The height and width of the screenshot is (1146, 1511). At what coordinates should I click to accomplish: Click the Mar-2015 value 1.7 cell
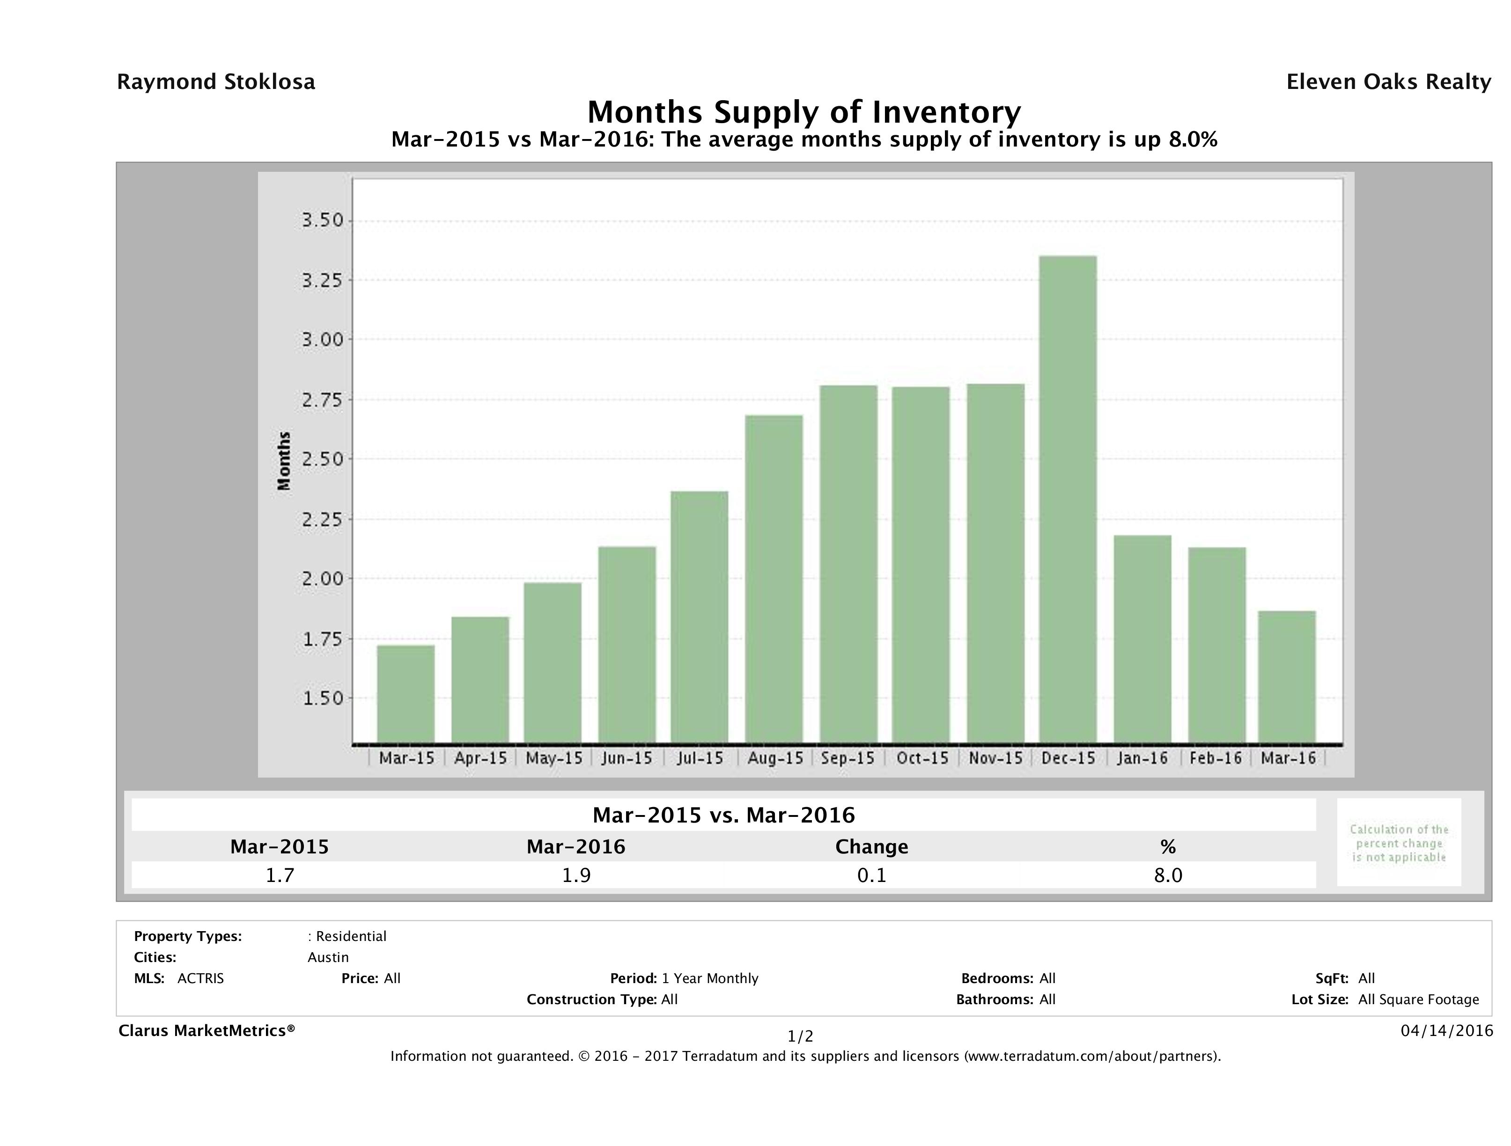click(x=280, y=875)
